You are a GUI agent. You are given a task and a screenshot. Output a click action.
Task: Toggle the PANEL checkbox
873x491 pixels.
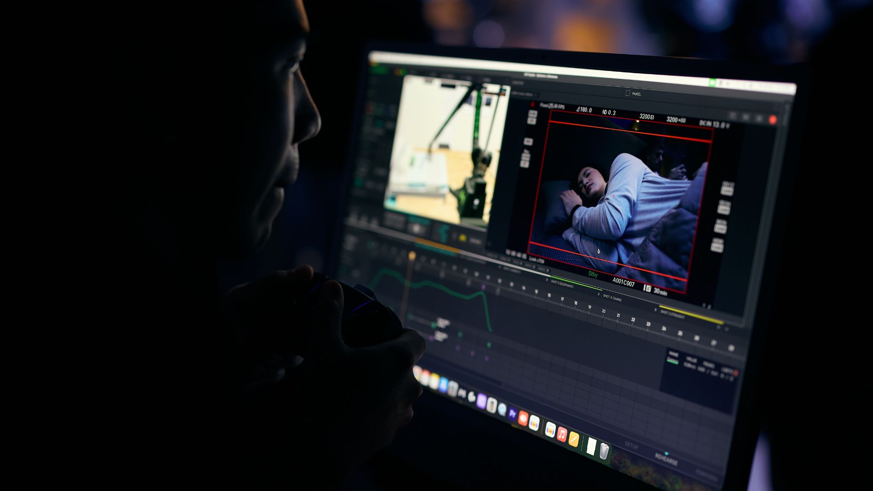pos(628,93)
